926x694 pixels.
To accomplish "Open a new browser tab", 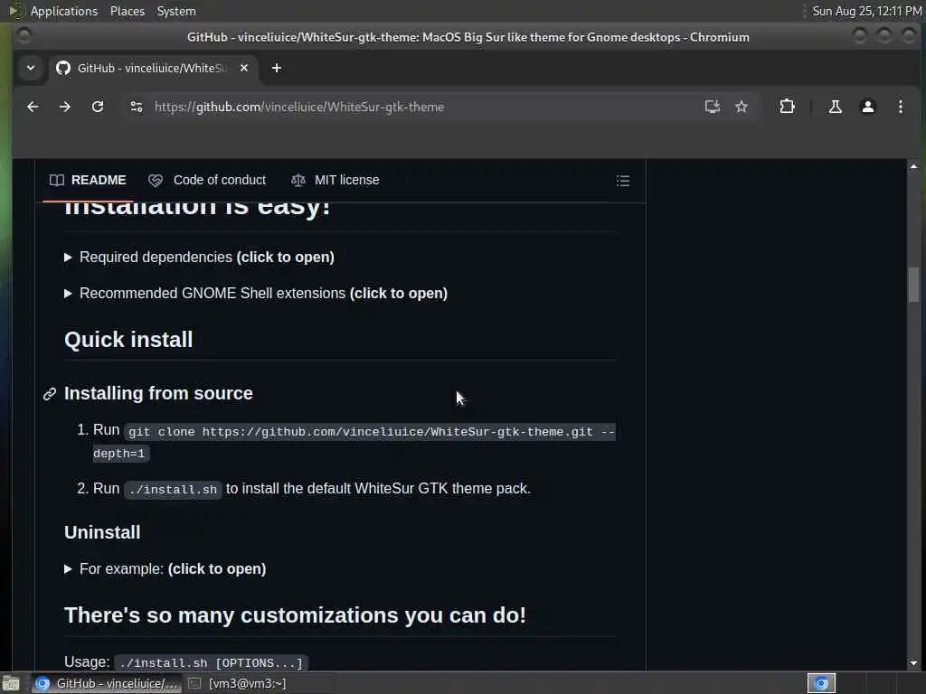I will tap(277, 68).
